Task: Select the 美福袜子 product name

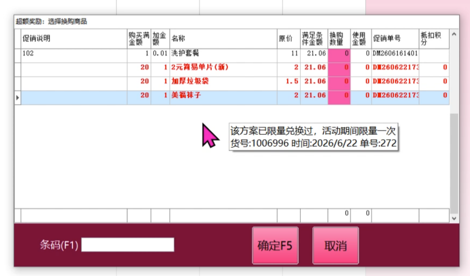Action: pos(186,95)
